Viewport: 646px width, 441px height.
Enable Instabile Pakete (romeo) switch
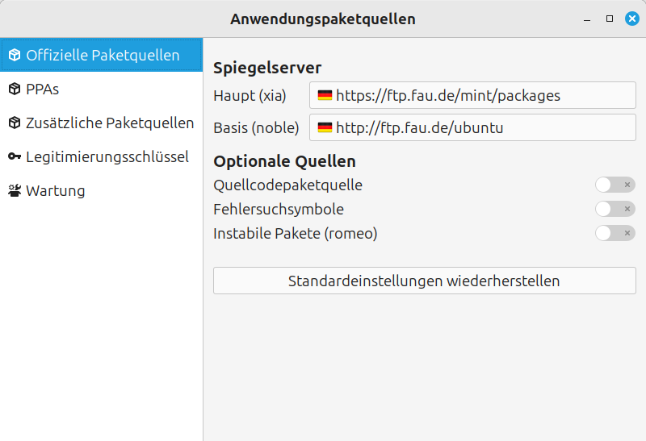615,233
